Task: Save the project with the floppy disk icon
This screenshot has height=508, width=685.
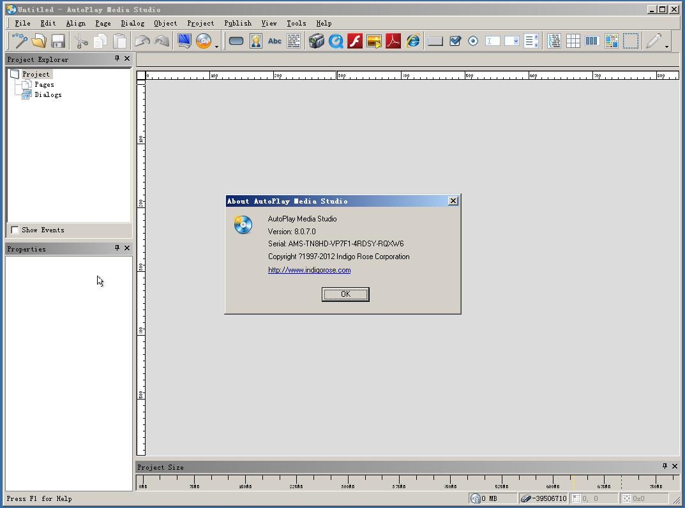Action: tap(58, 41)
